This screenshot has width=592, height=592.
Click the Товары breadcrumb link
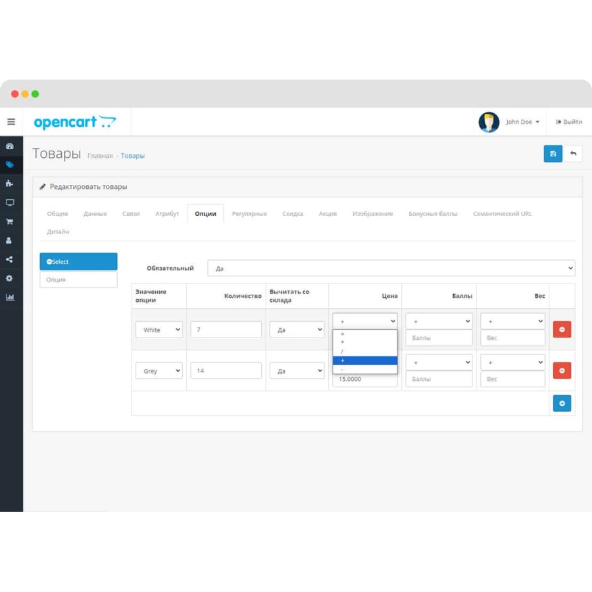point(132,156)
